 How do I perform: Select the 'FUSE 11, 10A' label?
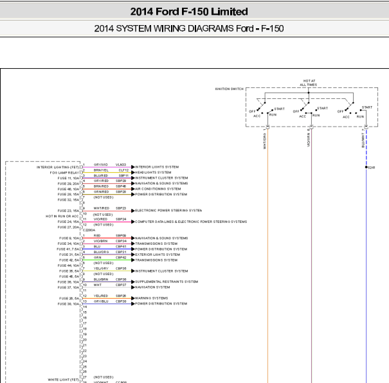pyautogui.click(x=68, y=178)
